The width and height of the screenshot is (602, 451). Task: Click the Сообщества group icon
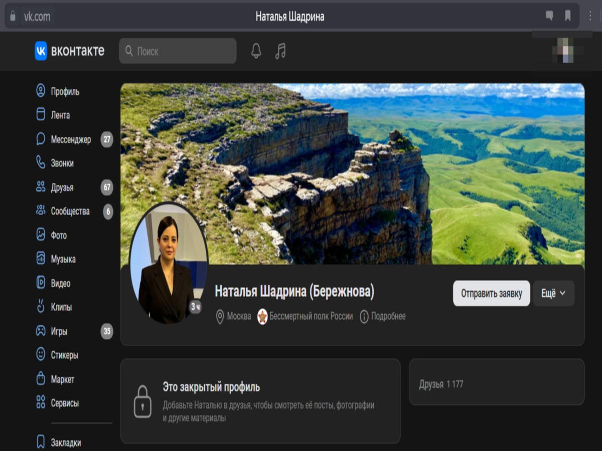(x=41, y=211)
